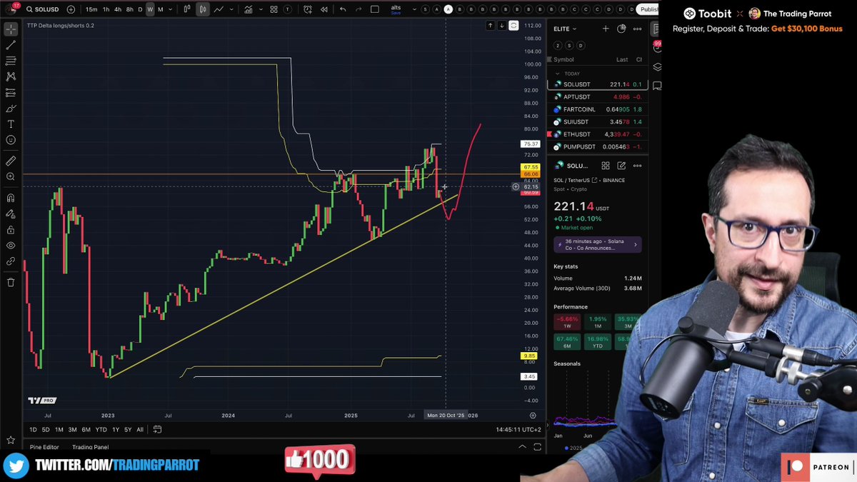The width and height of the screenshot is (857, 482).
Task: Click the compare add symbol plus icon
Action: (x=71, y=9)
